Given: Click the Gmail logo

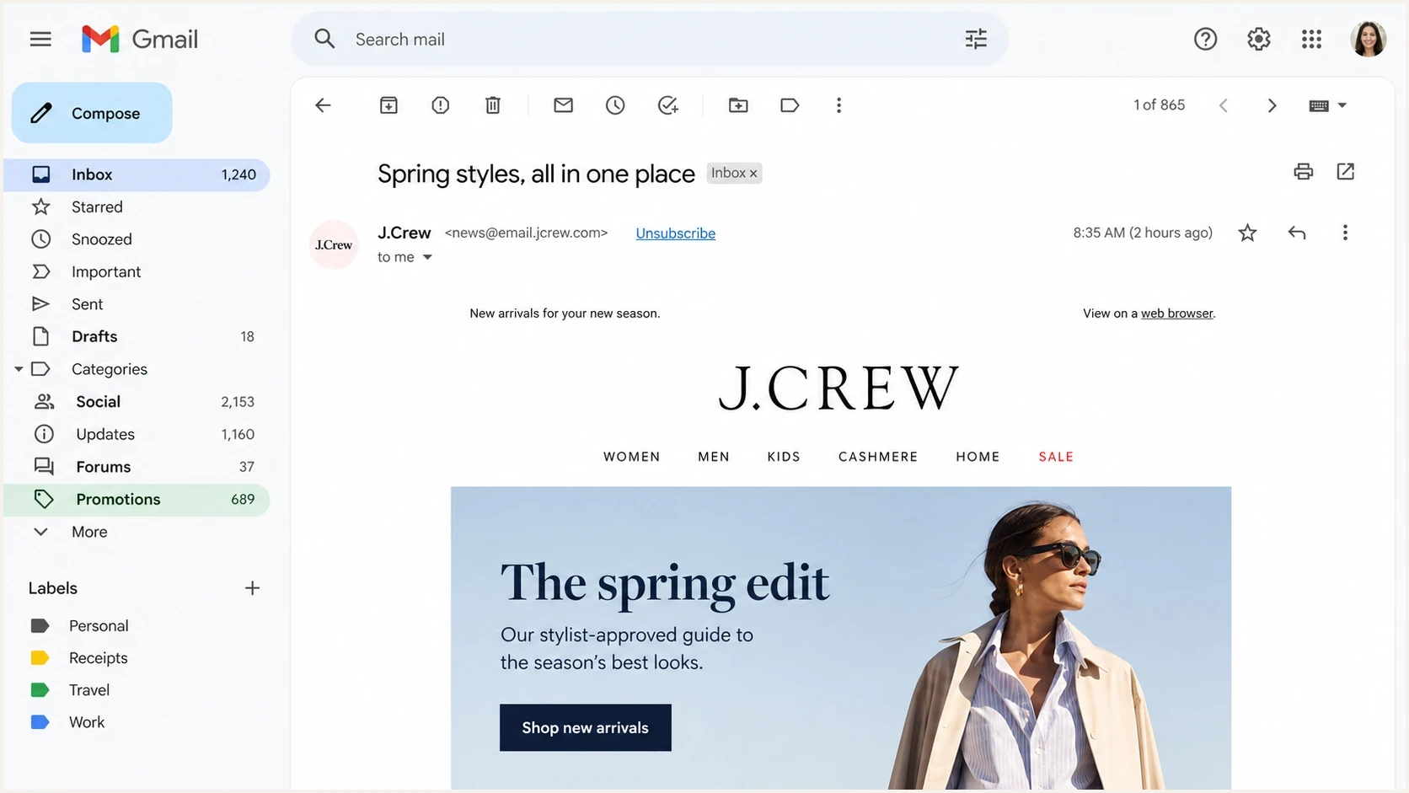Looking at the screenshot, I should (140, 39).
